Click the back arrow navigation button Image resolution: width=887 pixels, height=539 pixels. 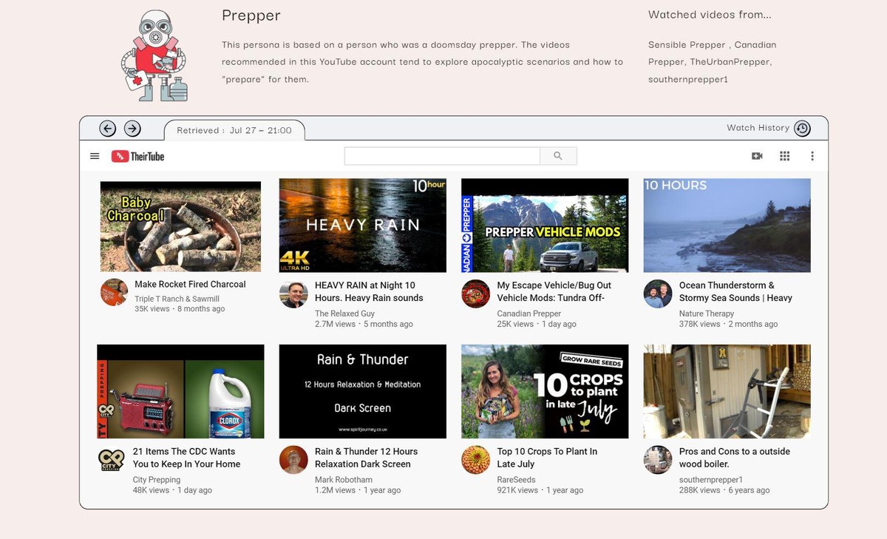tap(108, 129)
